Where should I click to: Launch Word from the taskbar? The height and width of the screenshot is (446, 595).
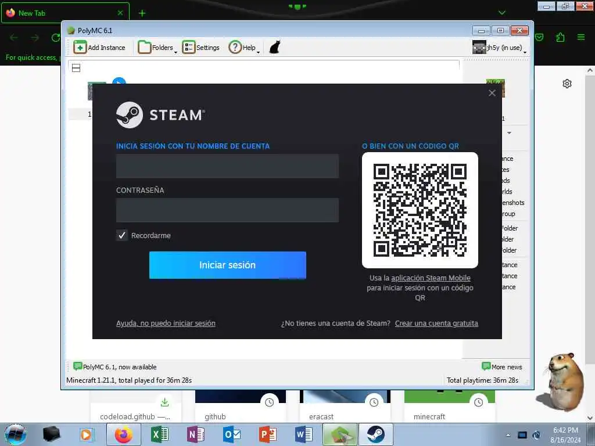point(303,434)
